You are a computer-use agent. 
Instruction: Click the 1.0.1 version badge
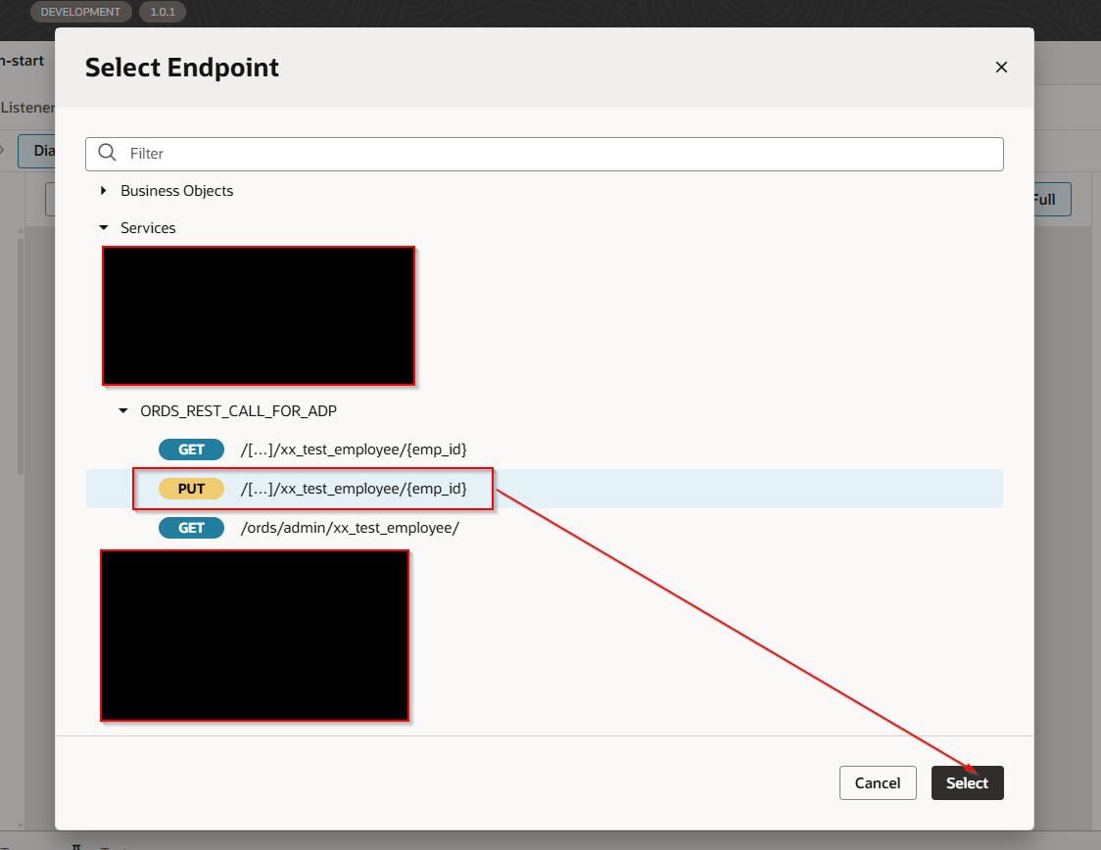pos(162,12)
